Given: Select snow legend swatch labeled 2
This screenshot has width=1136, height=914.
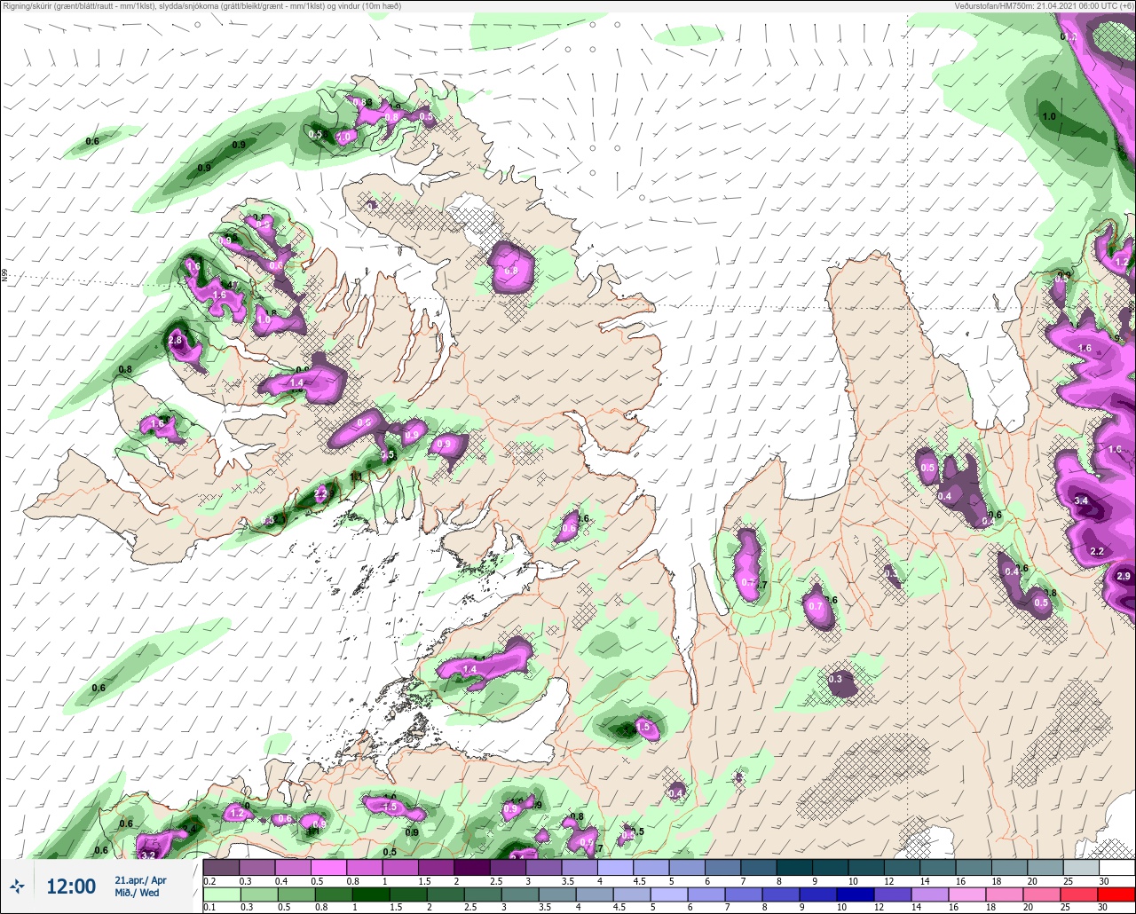Looking at the screenshot, I should click(472, 867).
